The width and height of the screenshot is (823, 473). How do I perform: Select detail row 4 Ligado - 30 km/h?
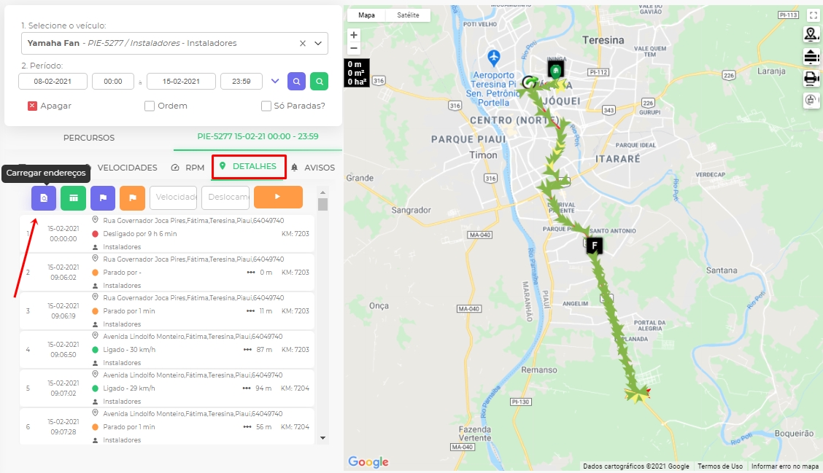point(167,350)
